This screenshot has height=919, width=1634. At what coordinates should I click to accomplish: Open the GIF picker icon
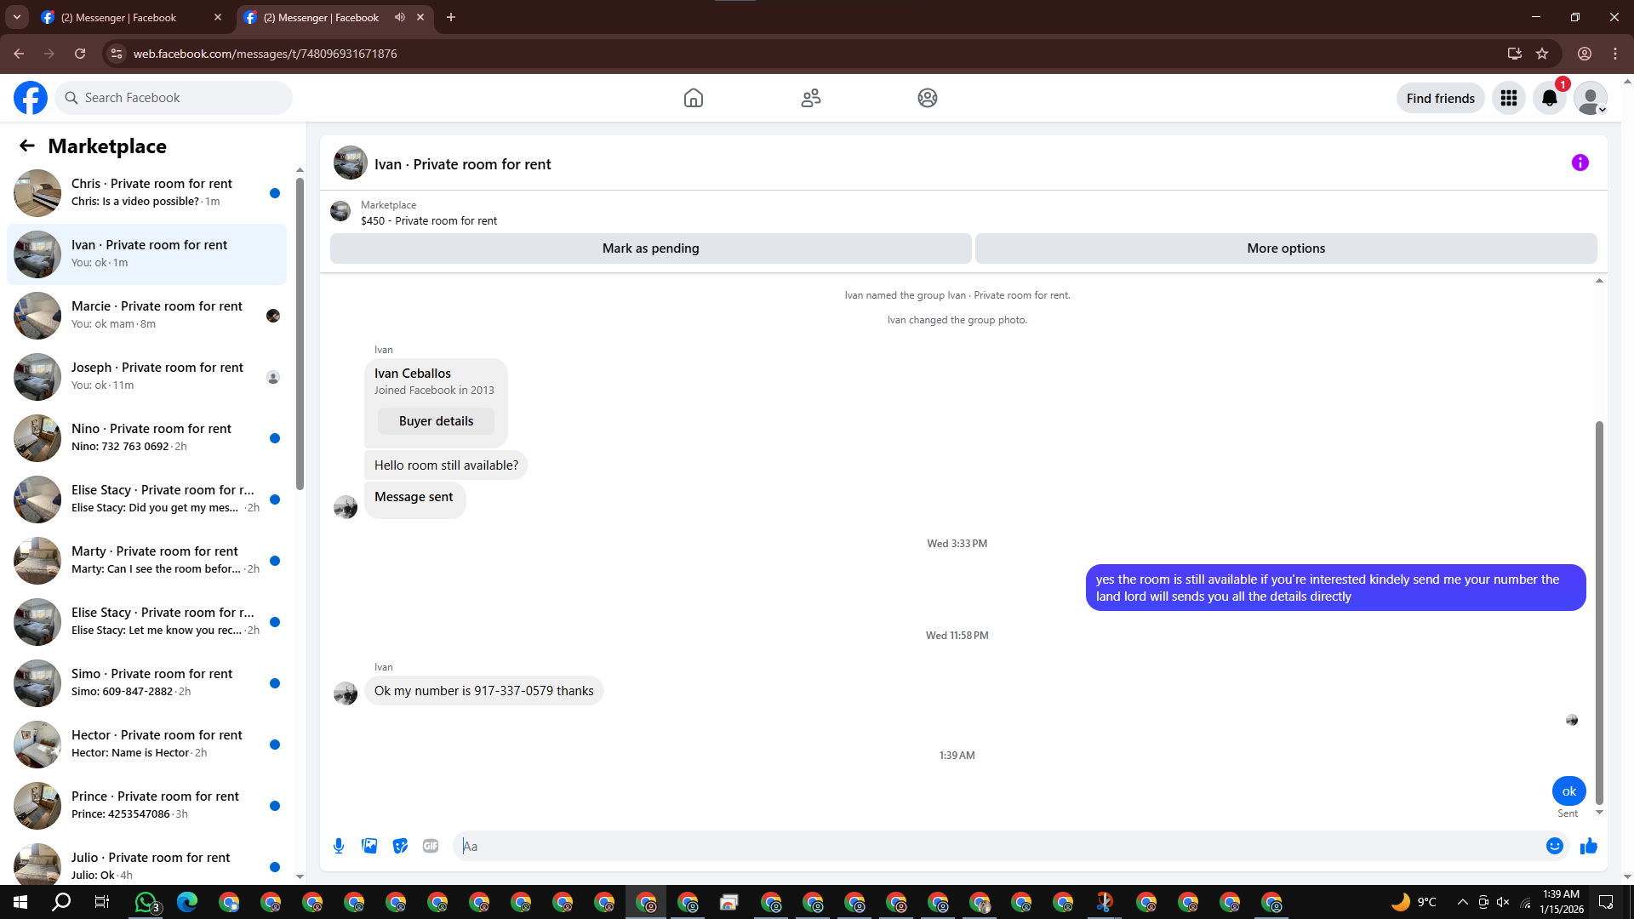(431, 846)
